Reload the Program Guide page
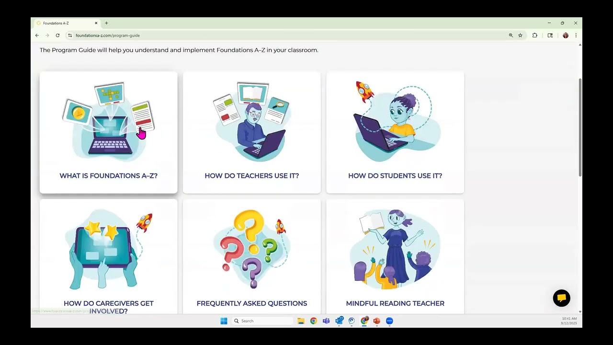 coord(57,35)
